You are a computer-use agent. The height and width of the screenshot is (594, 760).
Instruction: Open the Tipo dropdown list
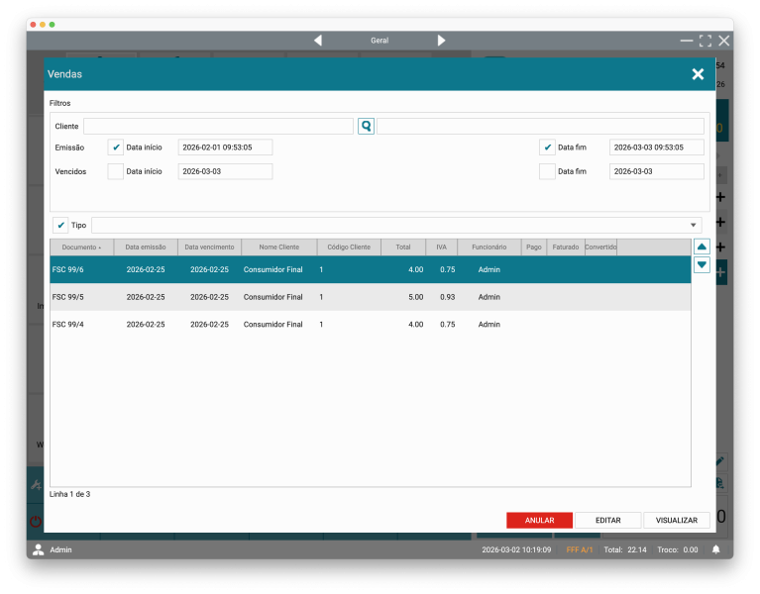pyautogui.click(x=693, y=225)
